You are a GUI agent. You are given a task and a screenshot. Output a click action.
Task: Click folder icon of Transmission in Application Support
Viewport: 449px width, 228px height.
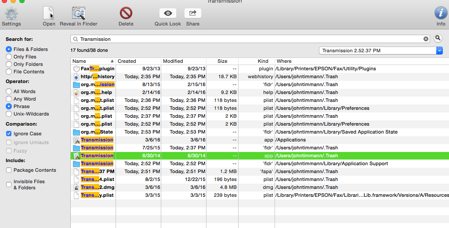tap(76, 163)
